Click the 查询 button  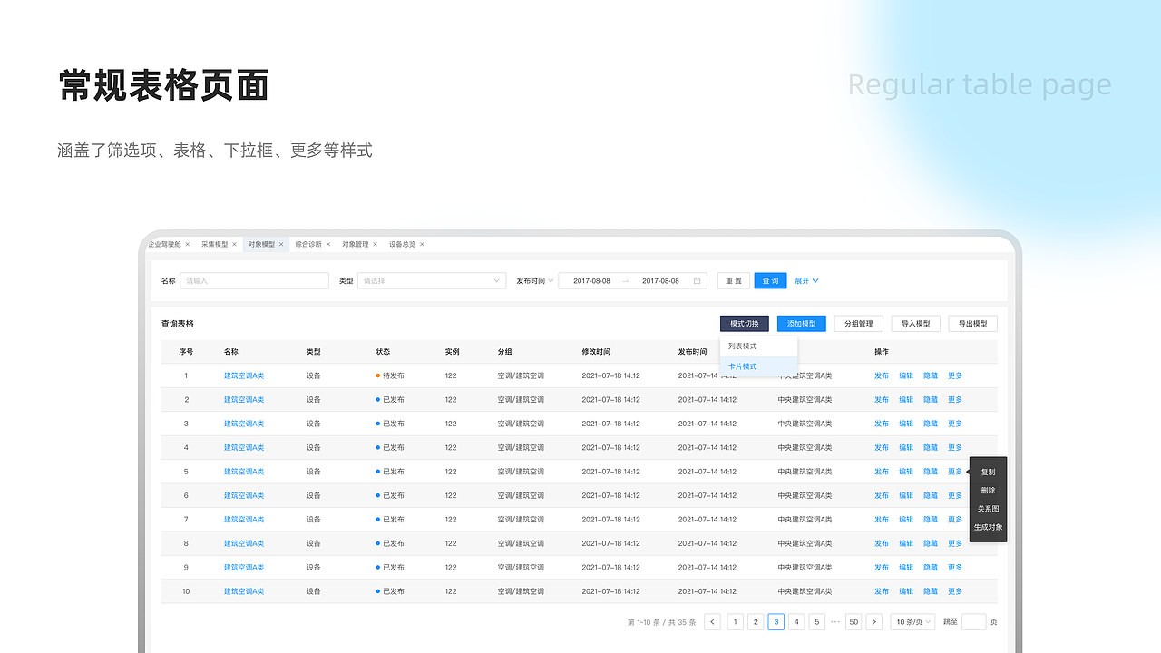pos(770,281)
